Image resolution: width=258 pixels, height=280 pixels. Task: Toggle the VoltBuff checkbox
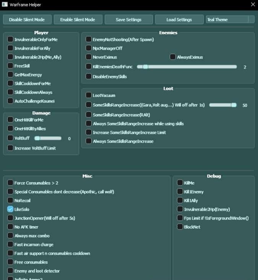[x=10, y=138]
